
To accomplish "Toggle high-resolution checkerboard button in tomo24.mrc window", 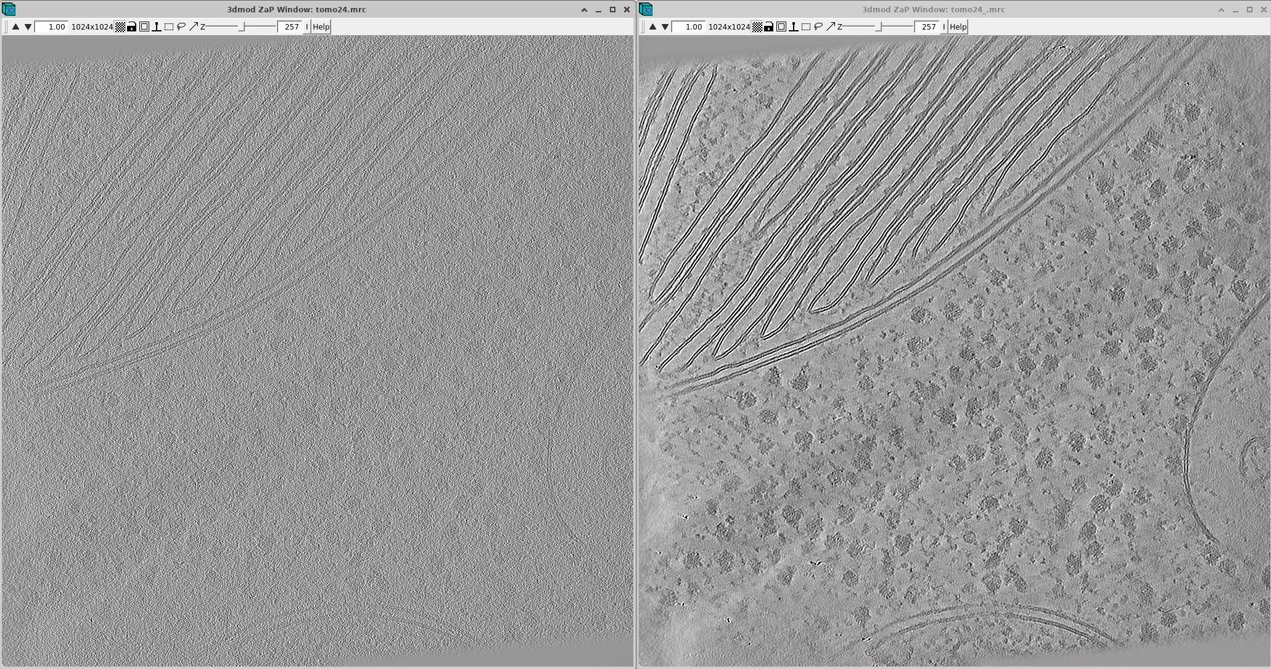I will pyautogui.click(x=120, y=26).
